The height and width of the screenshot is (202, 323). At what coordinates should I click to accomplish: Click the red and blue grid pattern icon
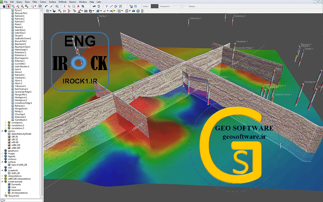point(40,6)
